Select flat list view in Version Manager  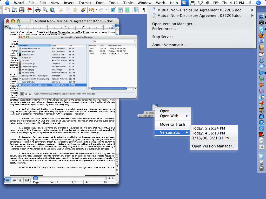tap(22, 94)
